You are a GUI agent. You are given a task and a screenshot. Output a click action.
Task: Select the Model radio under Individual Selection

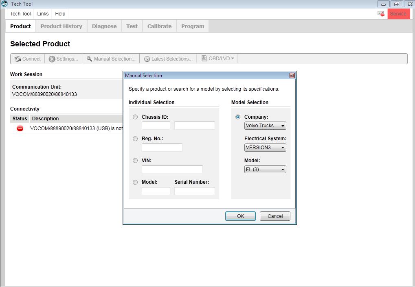pos(135,182)
